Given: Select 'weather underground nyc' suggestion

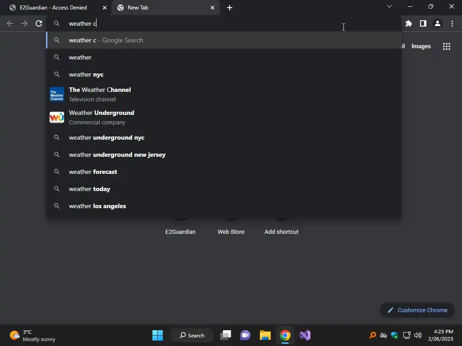Looking at the screenshot, I should pos(224,137).
